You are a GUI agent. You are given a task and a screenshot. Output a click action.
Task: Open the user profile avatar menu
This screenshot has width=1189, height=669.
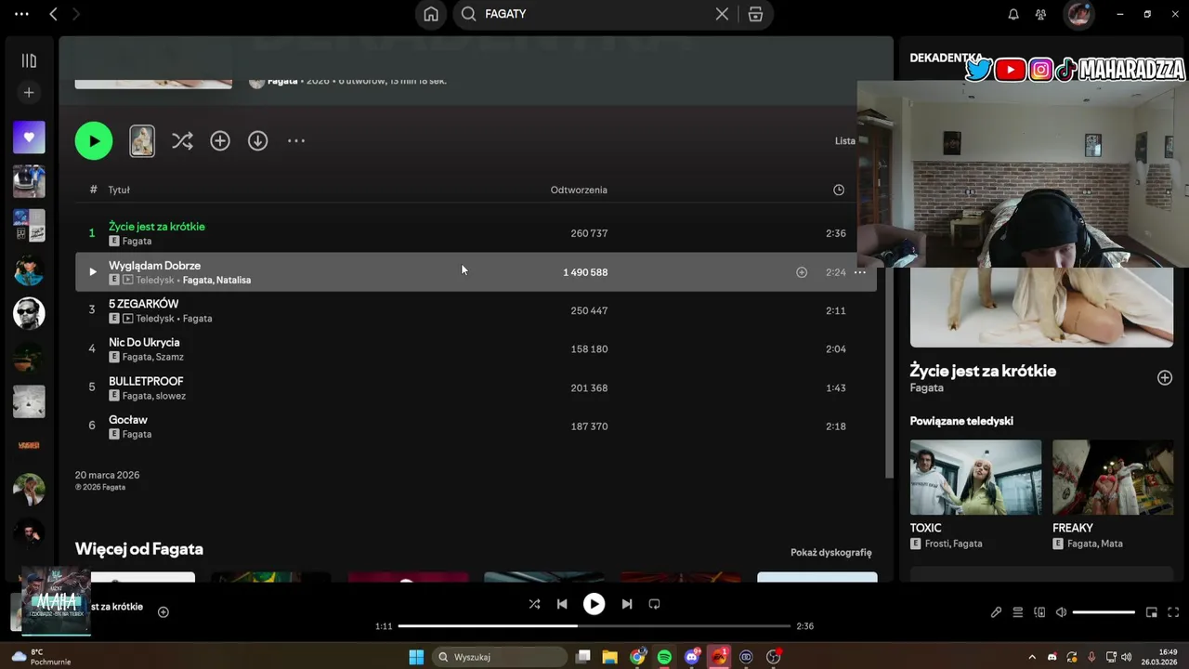click(x=1078, y=14)
